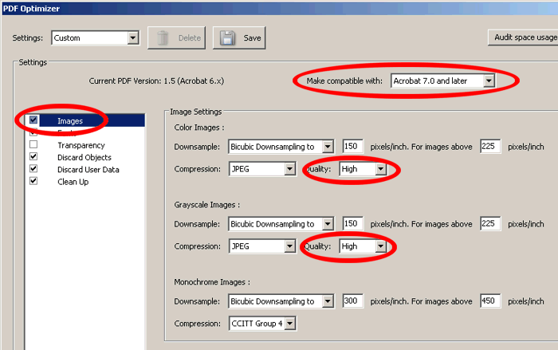Toggle the Images checkbox
558x350 pixels.
coord(33,121)
